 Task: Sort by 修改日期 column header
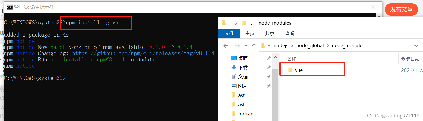click(x=410, y=59)
